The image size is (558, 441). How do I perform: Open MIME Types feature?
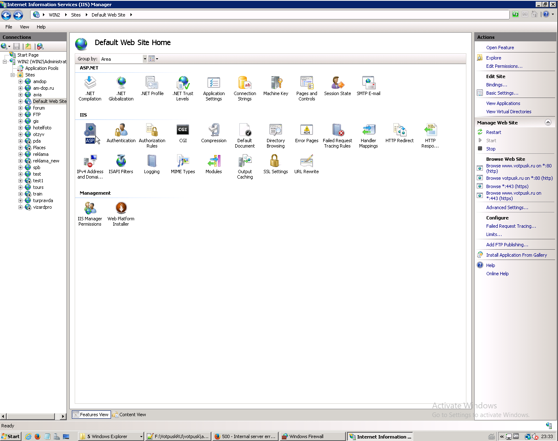coord(183,164)
